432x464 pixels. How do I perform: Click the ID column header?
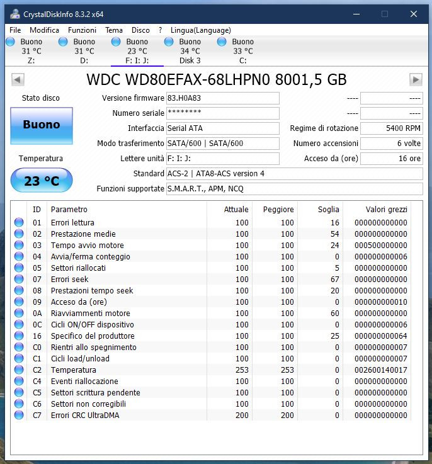(x=37, y=210)
